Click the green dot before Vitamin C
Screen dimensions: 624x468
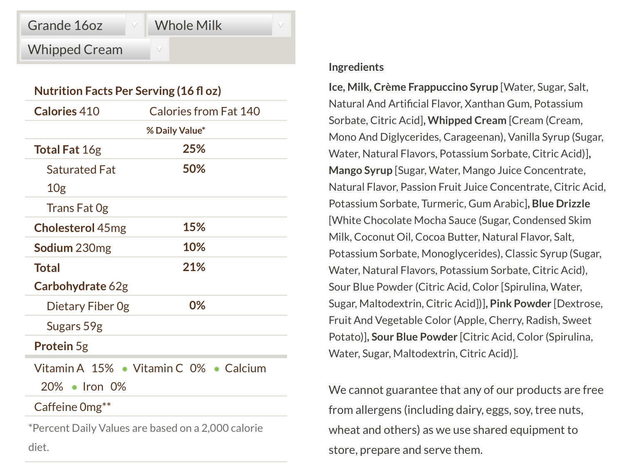124,369
